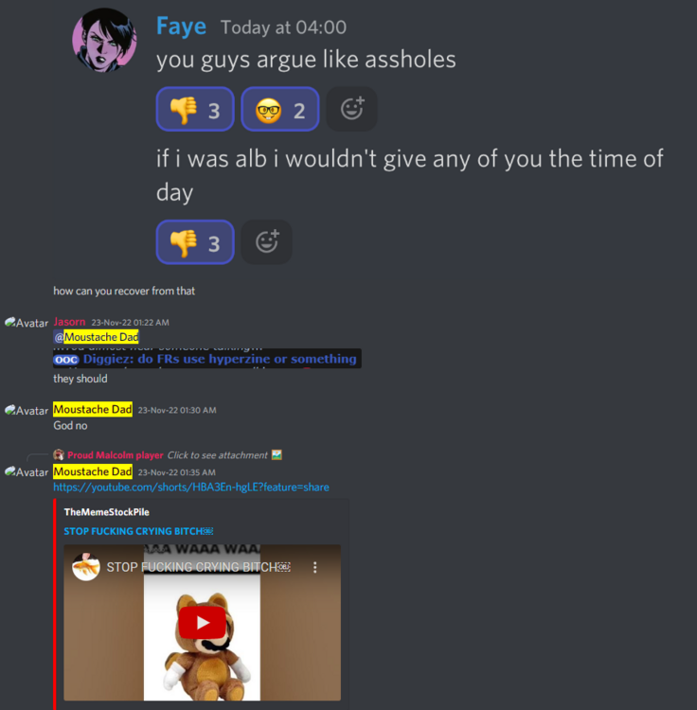Click the attachment image icon in reply

coord(277,455)
